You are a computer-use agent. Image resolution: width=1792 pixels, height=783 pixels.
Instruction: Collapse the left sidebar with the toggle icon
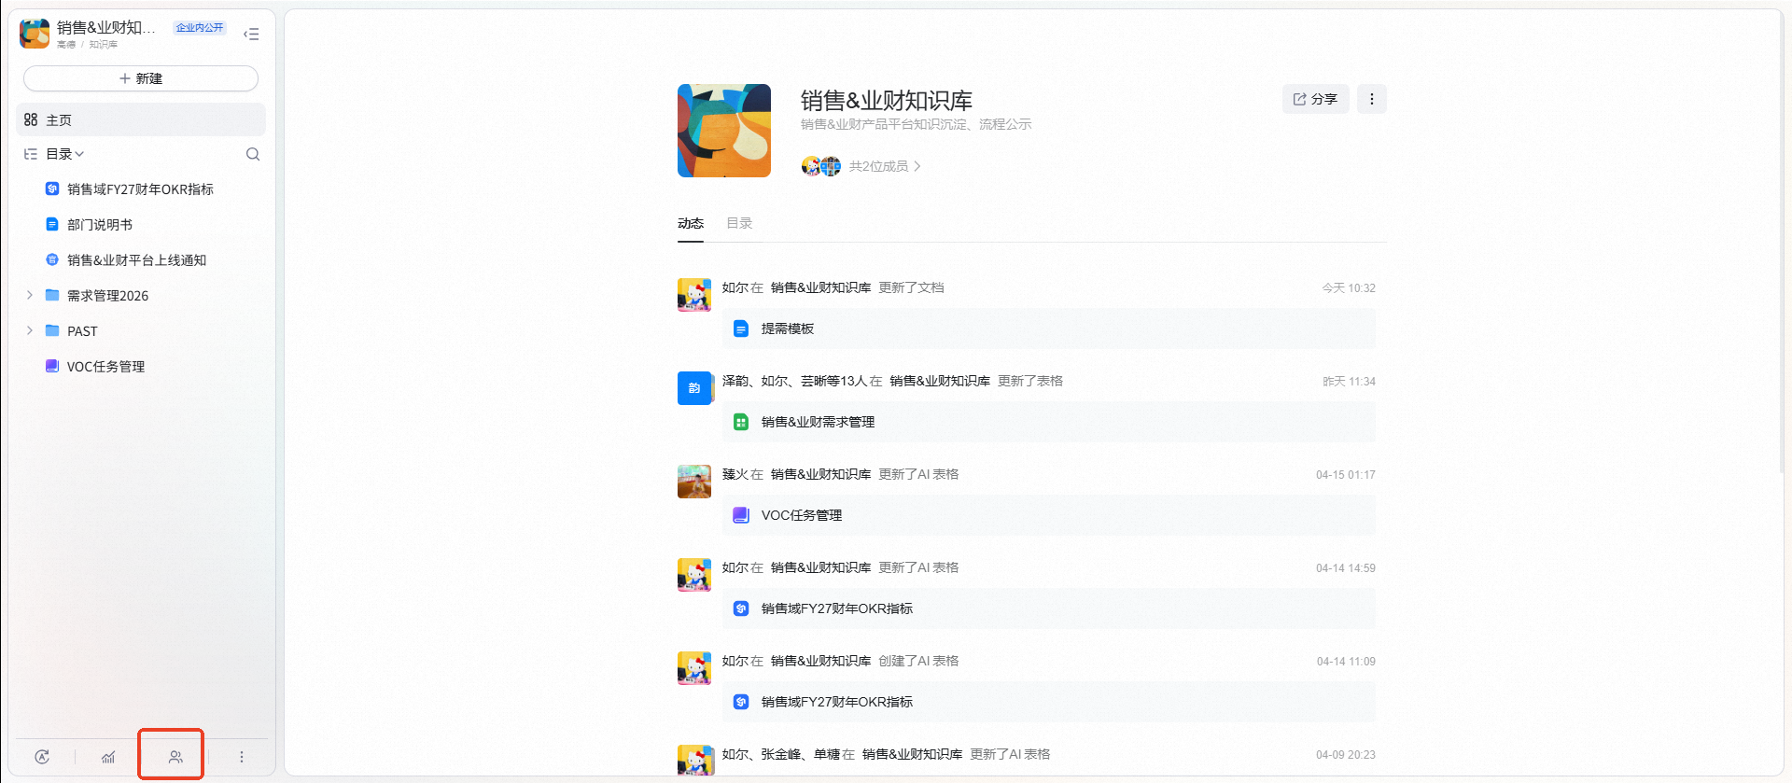251,34
